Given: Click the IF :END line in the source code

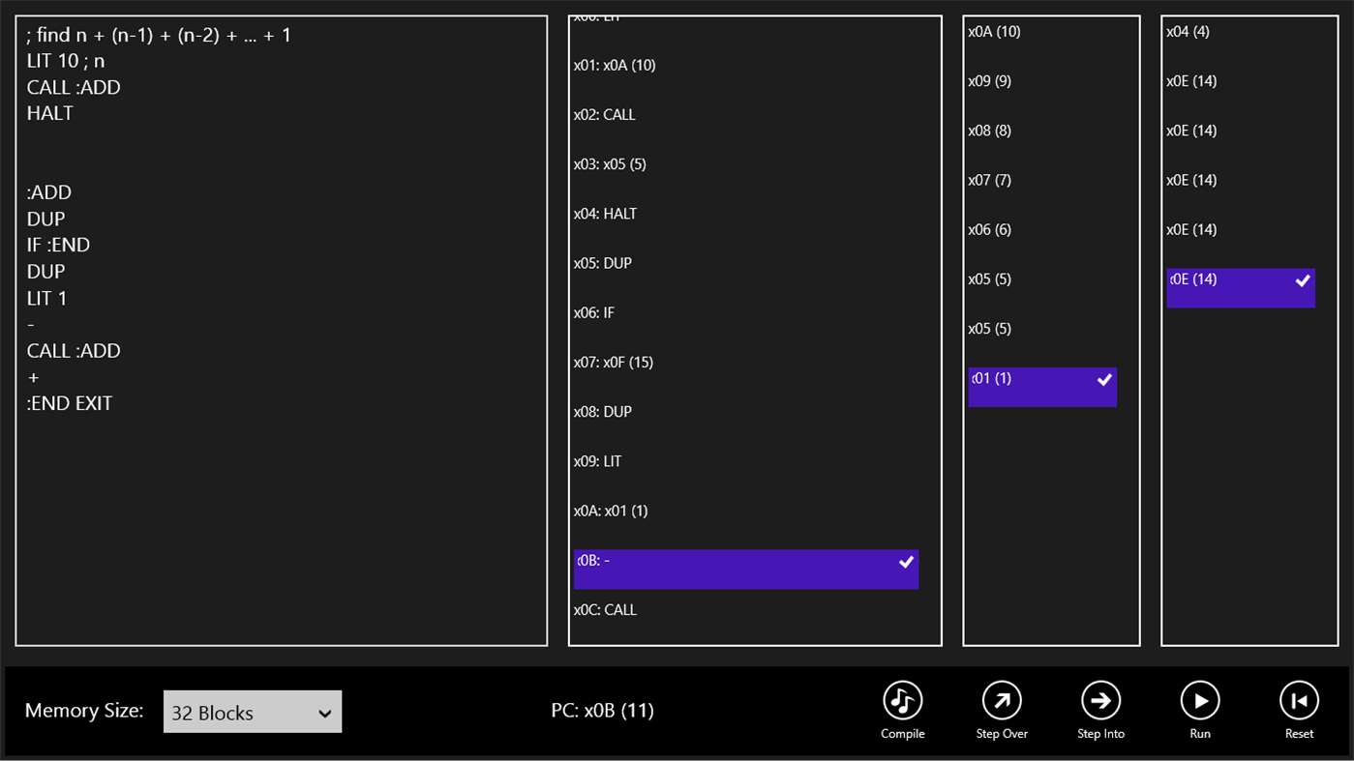Looking at the screenshot, I should click(58, 246).
